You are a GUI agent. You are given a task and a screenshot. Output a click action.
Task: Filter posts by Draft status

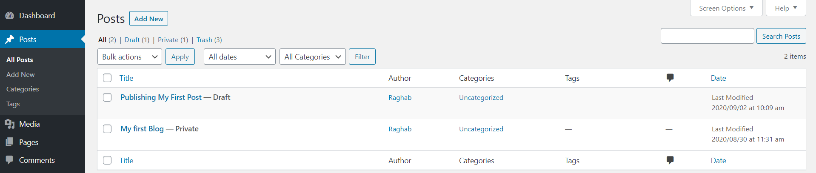coord(132,40)
